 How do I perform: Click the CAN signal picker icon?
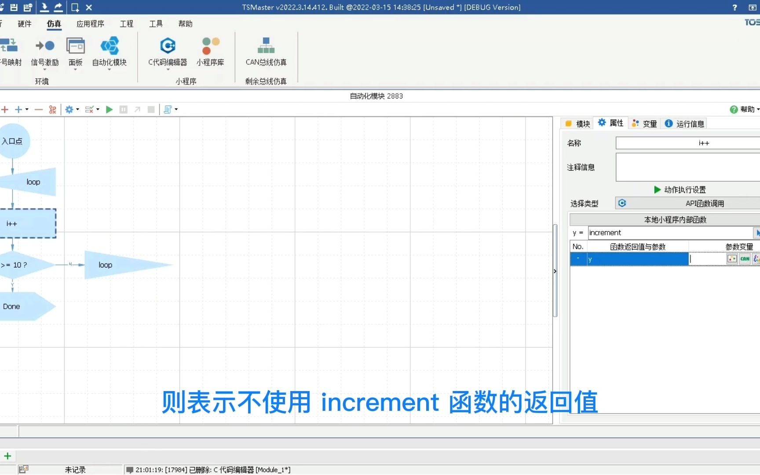[x=745, y=259]
